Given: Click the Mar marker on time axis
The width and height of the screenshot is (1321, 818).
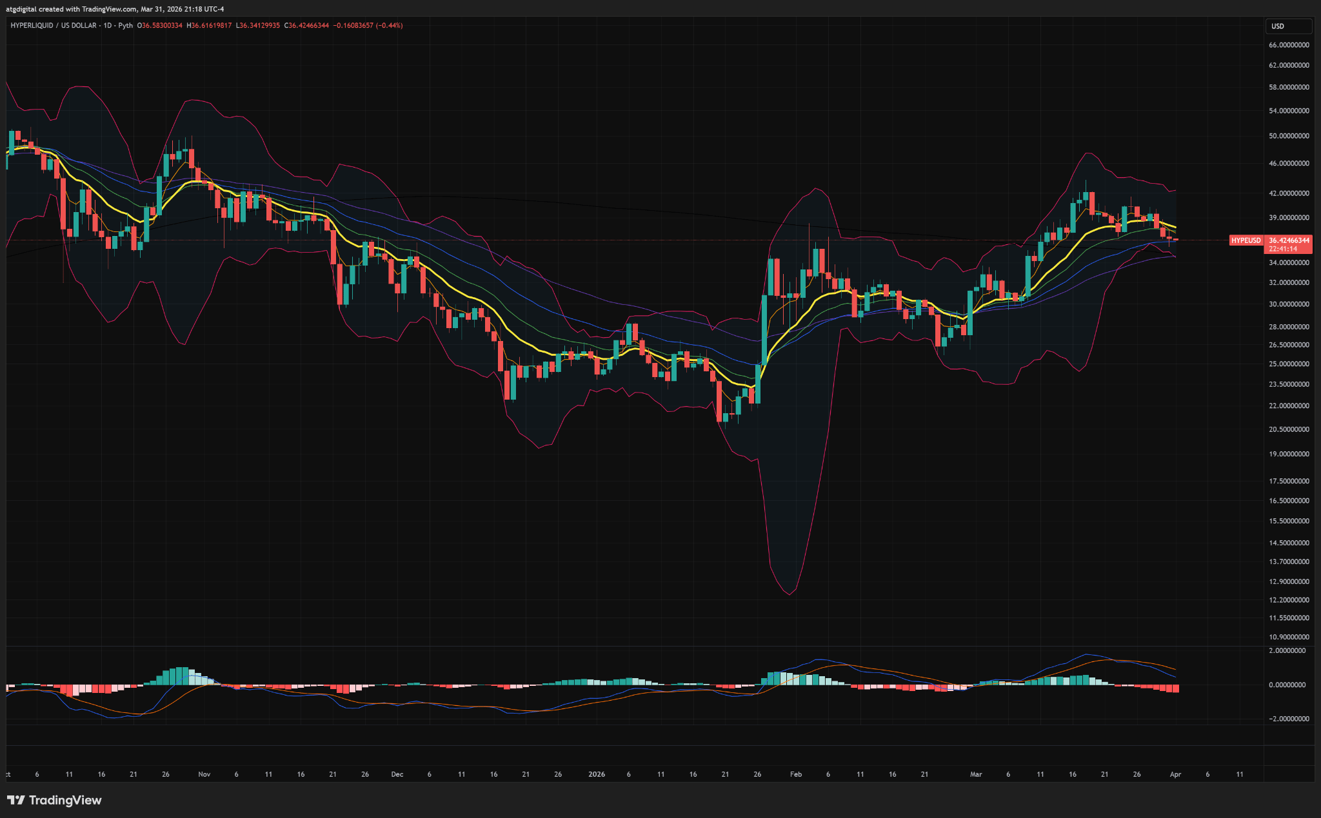Looking at the screenshot, I should [975, 774].
